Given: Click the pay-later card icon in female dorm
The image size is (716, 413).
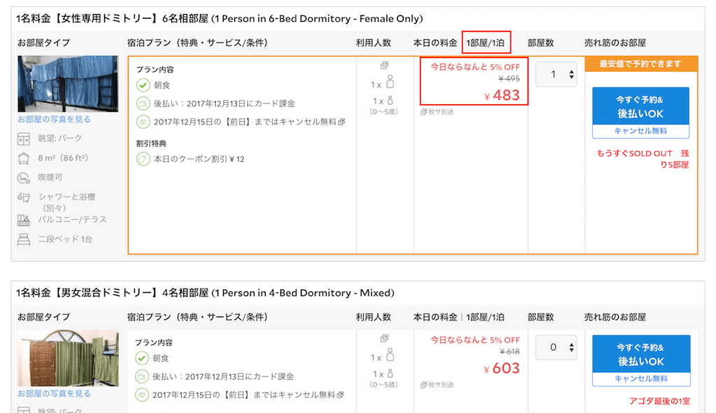Looking at the screenshot, I should (143, 103).
